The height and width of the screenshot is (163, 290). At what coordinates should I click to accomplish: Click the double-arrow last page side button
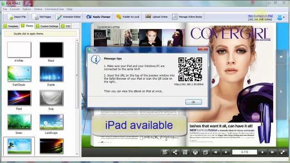(281, 57)
